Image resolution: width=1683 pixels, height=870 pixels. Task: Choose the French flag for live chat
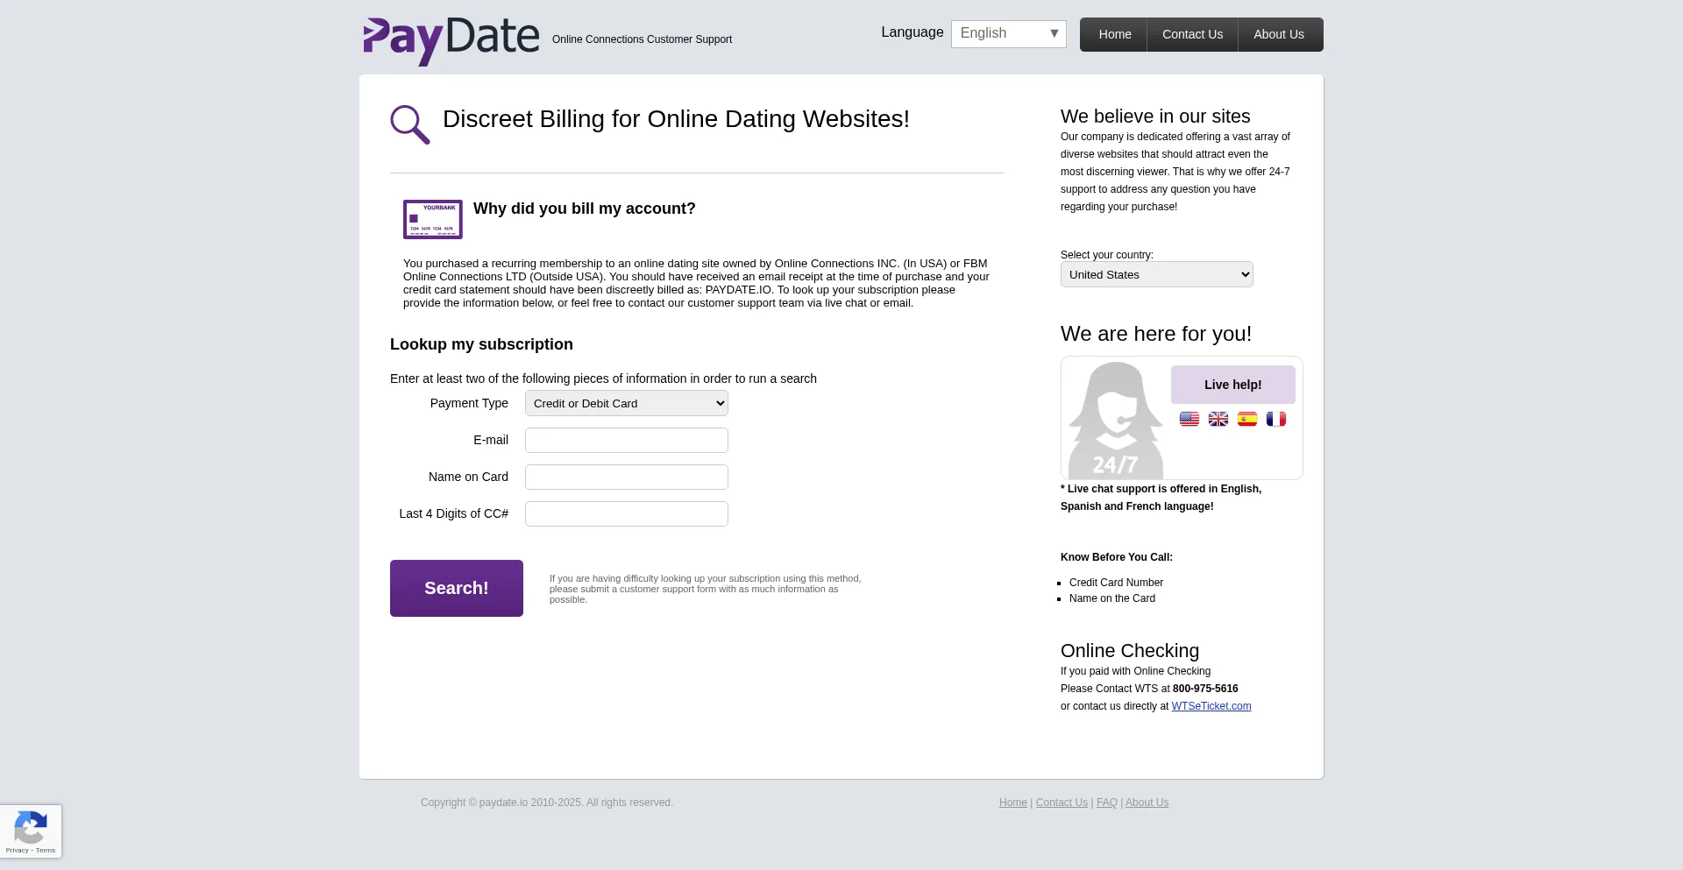click(x=1276, y=419)
